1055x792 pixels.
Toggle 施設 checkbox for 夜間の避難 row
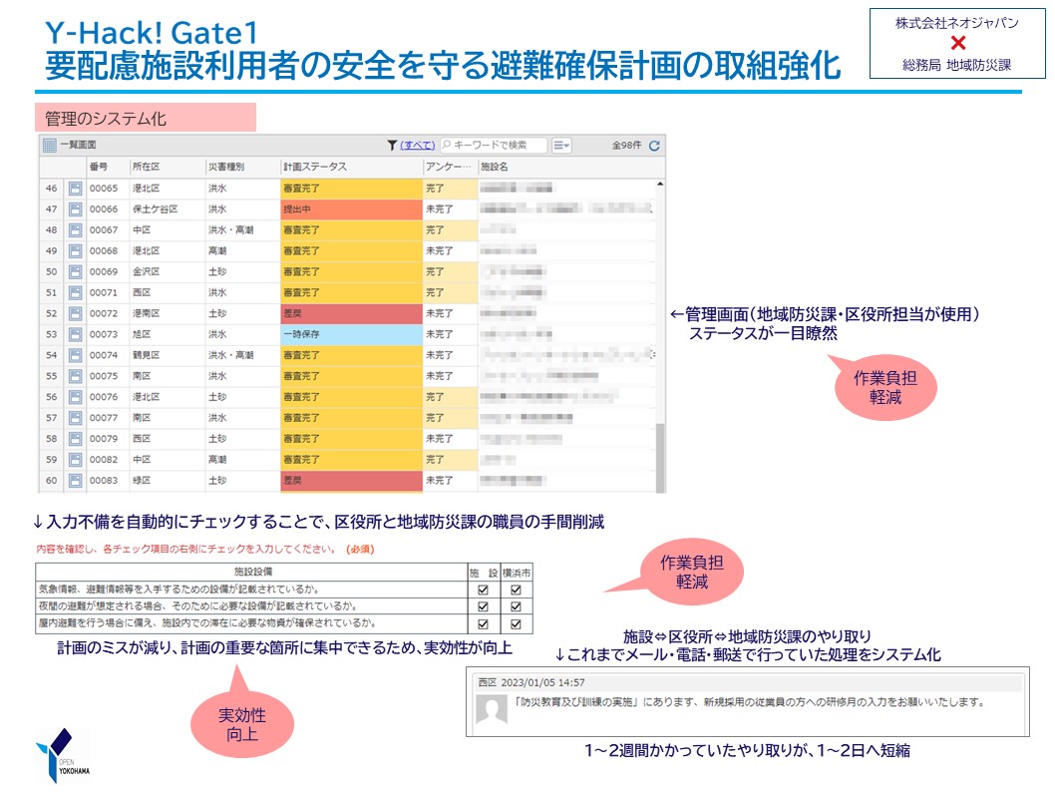click(483, 606)
